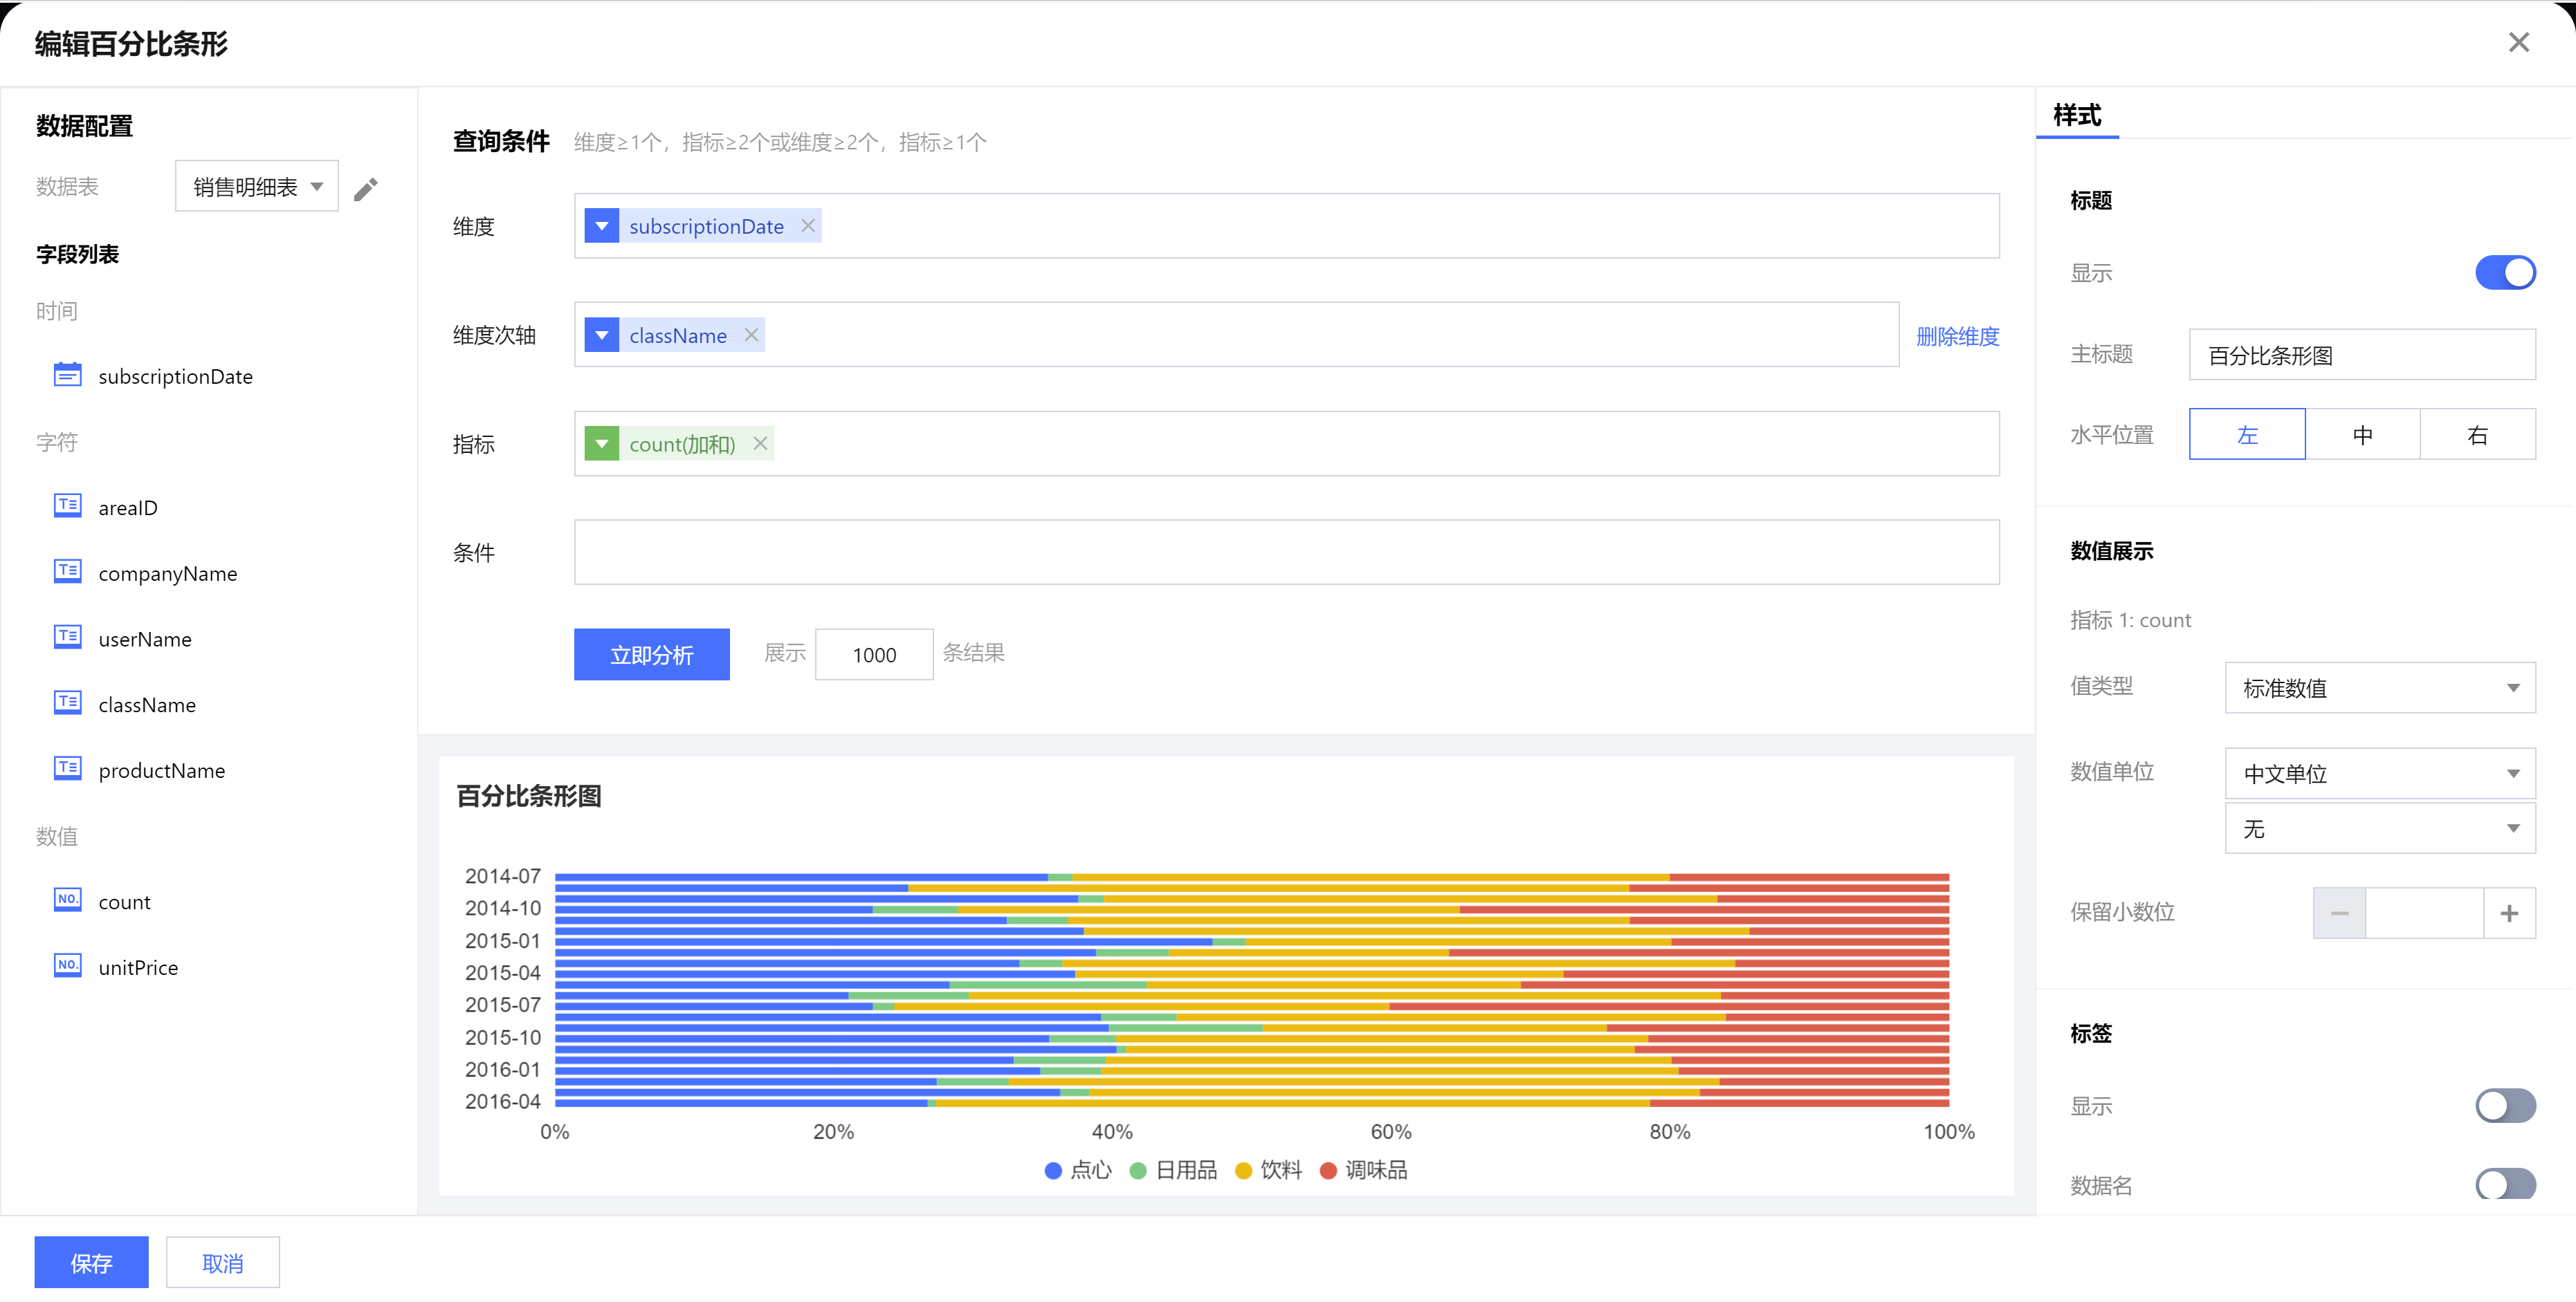This screenshot has width=2576, height=1302.
Task: Expand the 值类型 标准数值 dropdown
Action: pyautogui.click(x=2379, y=687)
